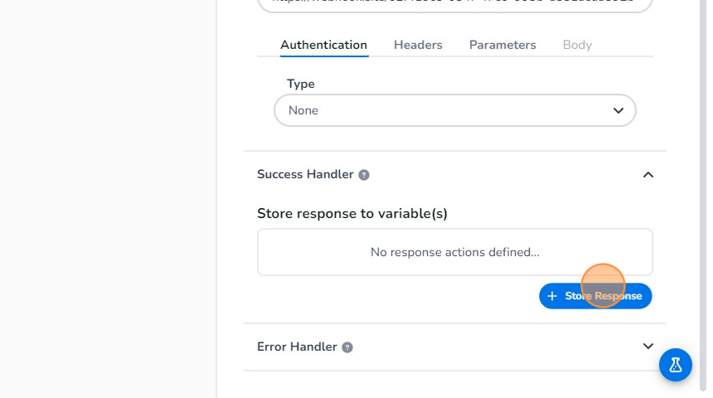Click the 'Store response to variable(s)' heading
This screenshot has width=713, height=398.
pyautogui.click(x=352, y=214)
